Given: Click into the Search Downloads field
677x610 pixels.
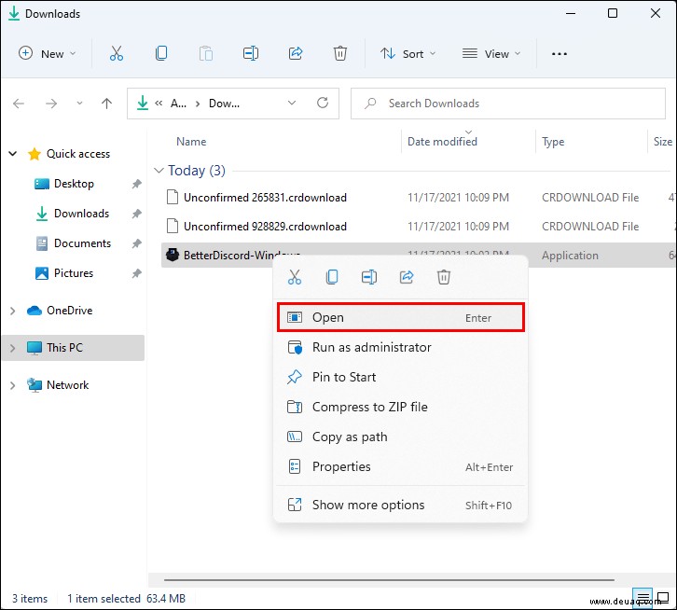Looking at the screenshot, I should [x=507, y=104].
